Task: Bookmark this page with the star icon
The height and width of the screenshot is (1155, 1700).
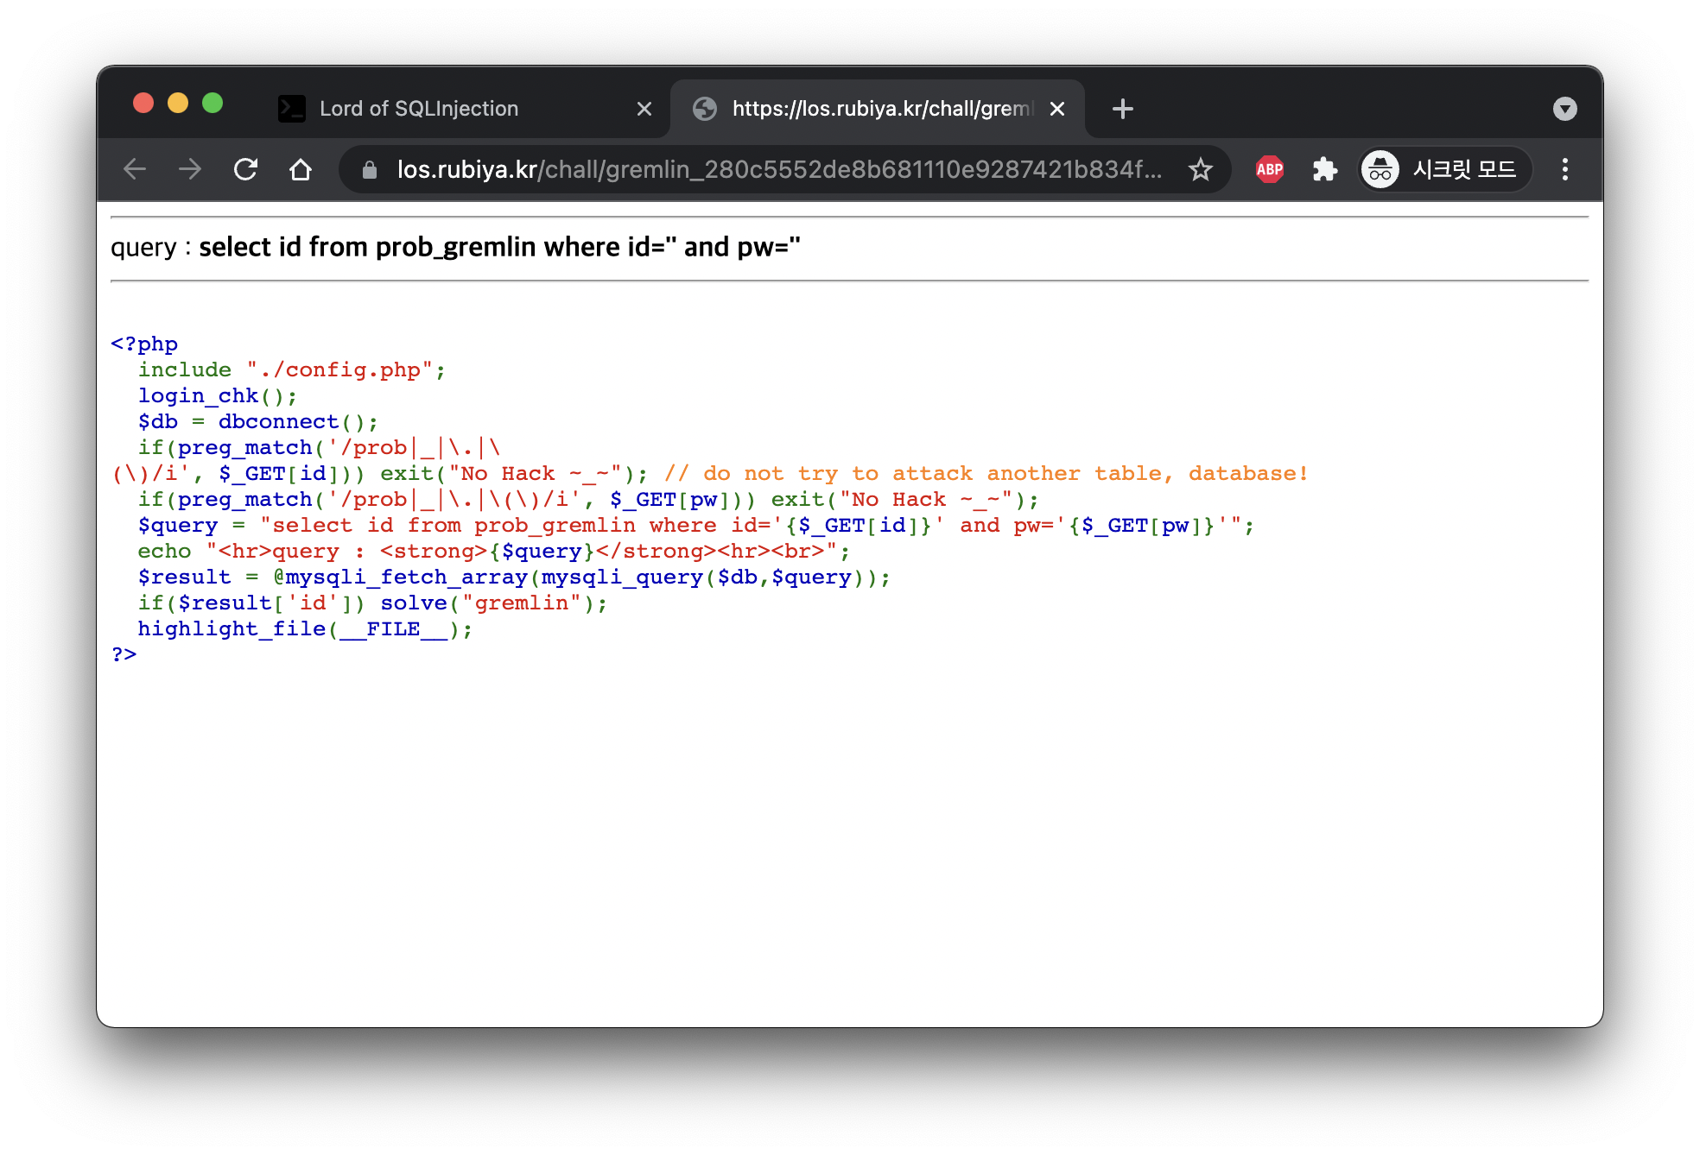Action: pyautogui.click(x=1200, y=169)
